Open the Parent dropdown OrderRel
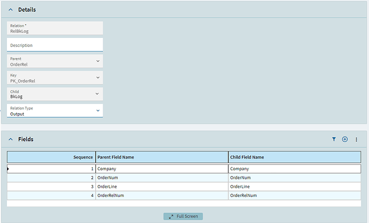 (x=55, y=61)
